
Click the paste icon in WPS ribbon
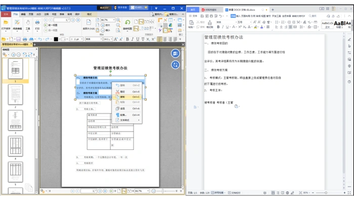point(191,23)
